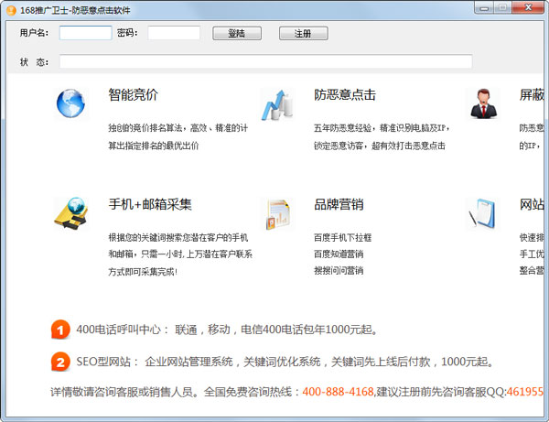Screen dimensions: 549x422
Task: Click the hotline number 400-888-4168
Action: 338,392
